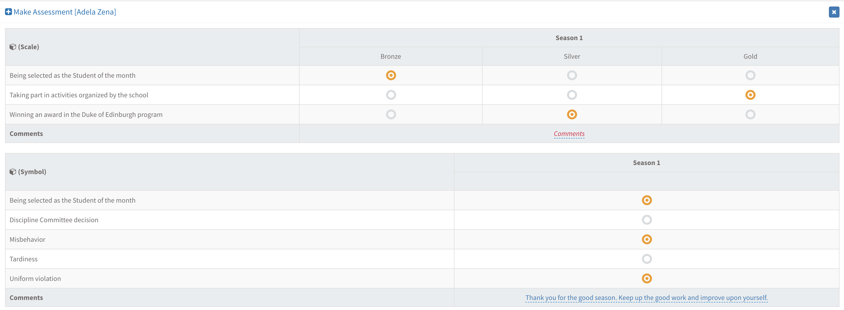Select Silver for school activities row

[572, 95]
